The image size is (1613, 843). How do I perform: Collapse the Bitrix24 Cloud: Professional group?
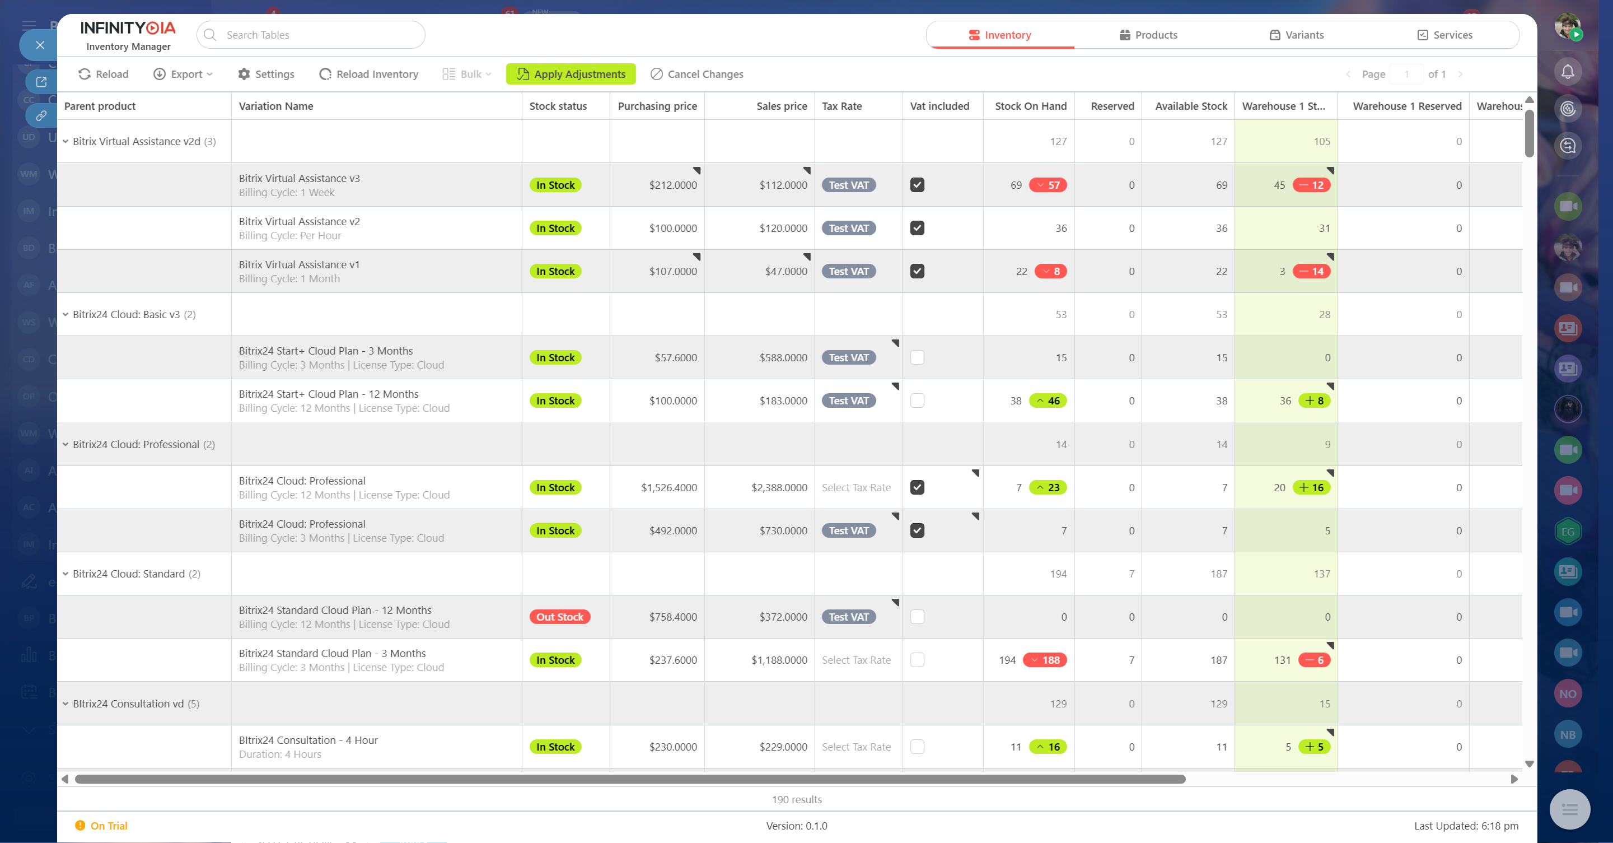coord(65,444)
